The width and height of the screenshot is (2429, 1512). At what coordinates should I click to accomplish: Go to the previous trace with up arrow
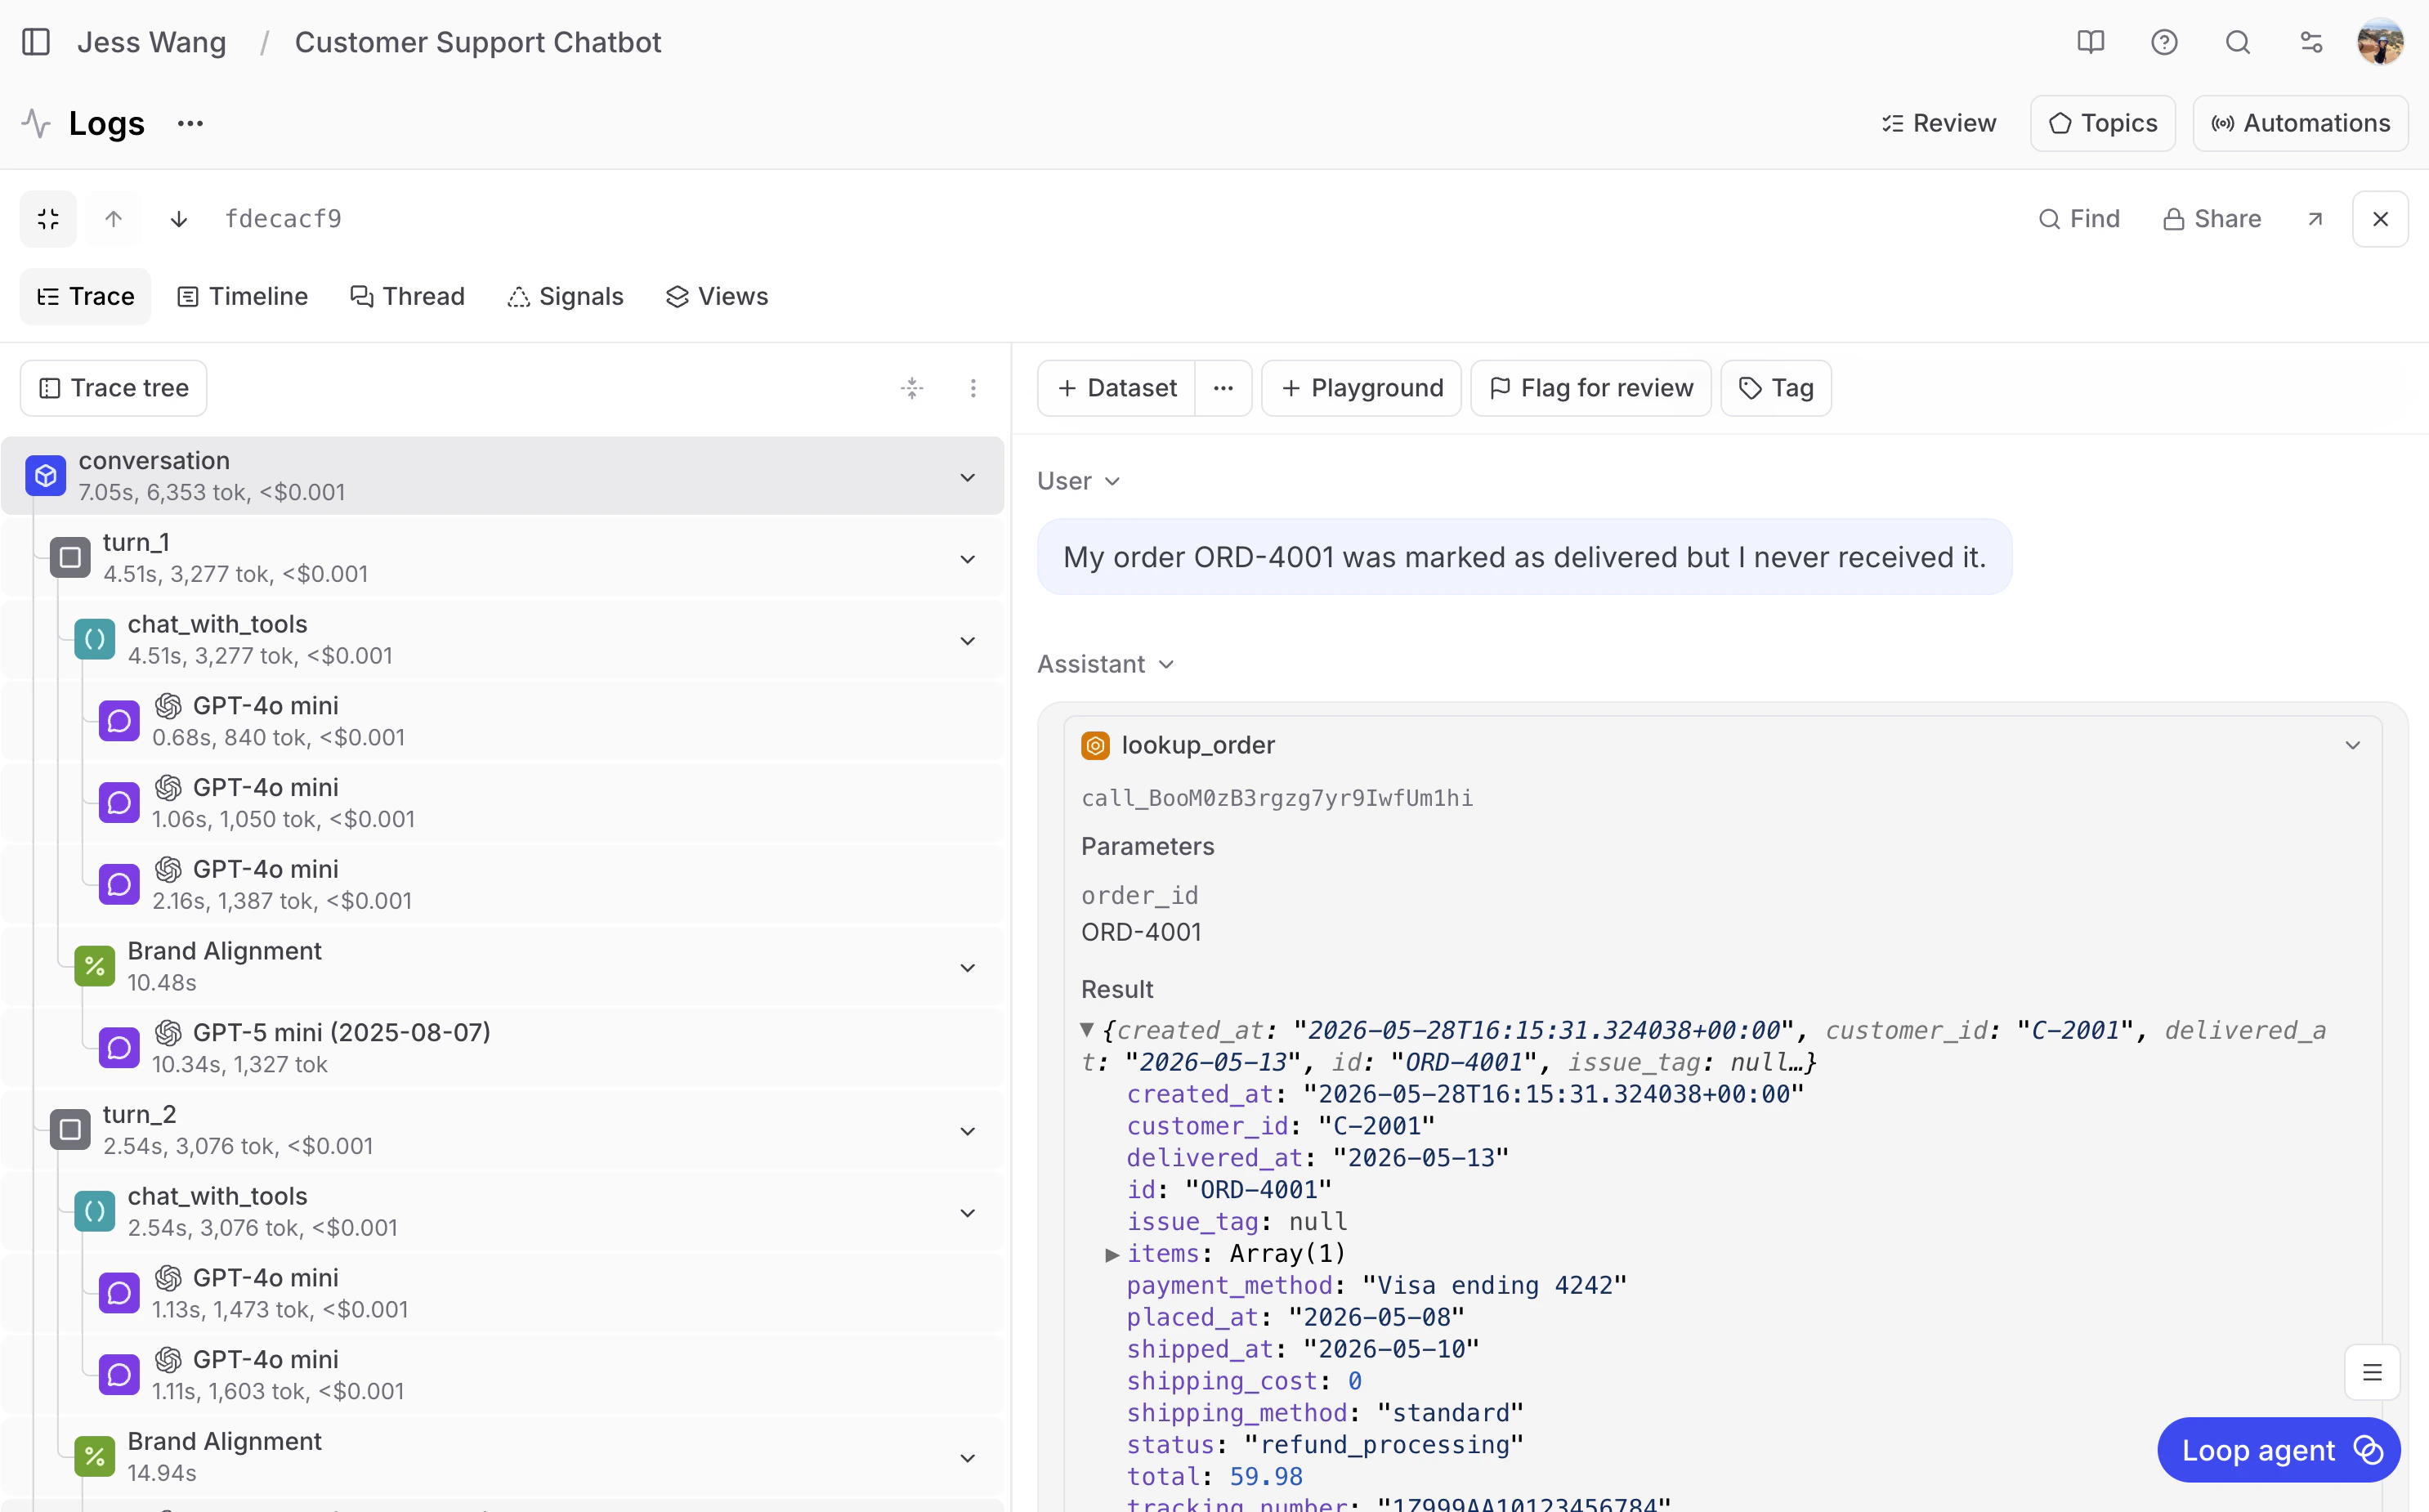coord(114,219)
